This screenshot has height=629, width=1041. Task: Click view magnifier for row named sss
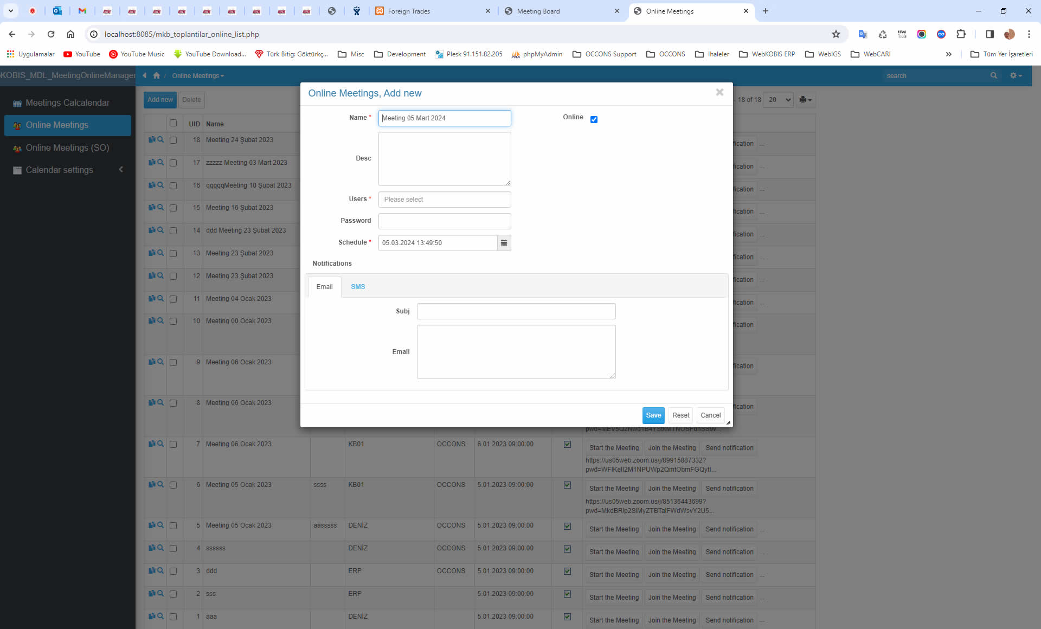(x=160, y=593)
